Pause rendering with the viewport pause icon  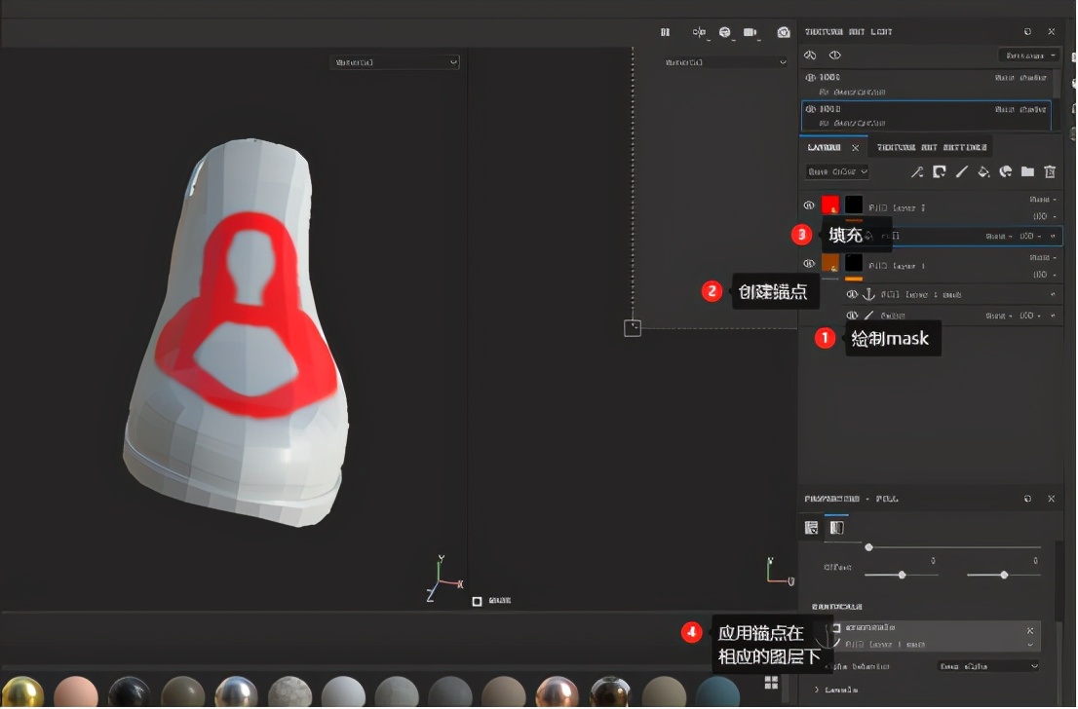665,32
